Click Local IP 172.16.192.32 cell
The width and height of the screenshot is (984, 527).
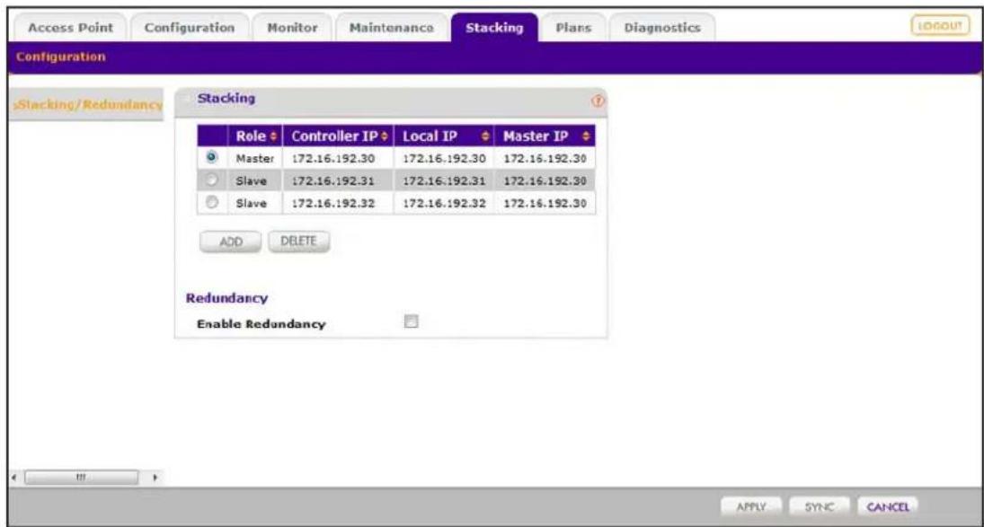[444, 204]
